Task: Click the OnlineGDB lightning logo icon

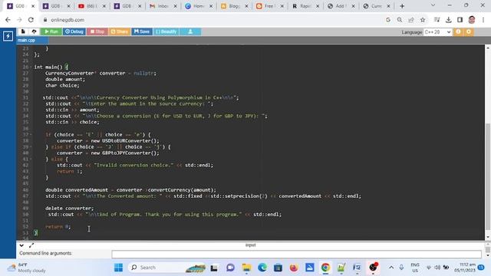Action: click(8, 36)
